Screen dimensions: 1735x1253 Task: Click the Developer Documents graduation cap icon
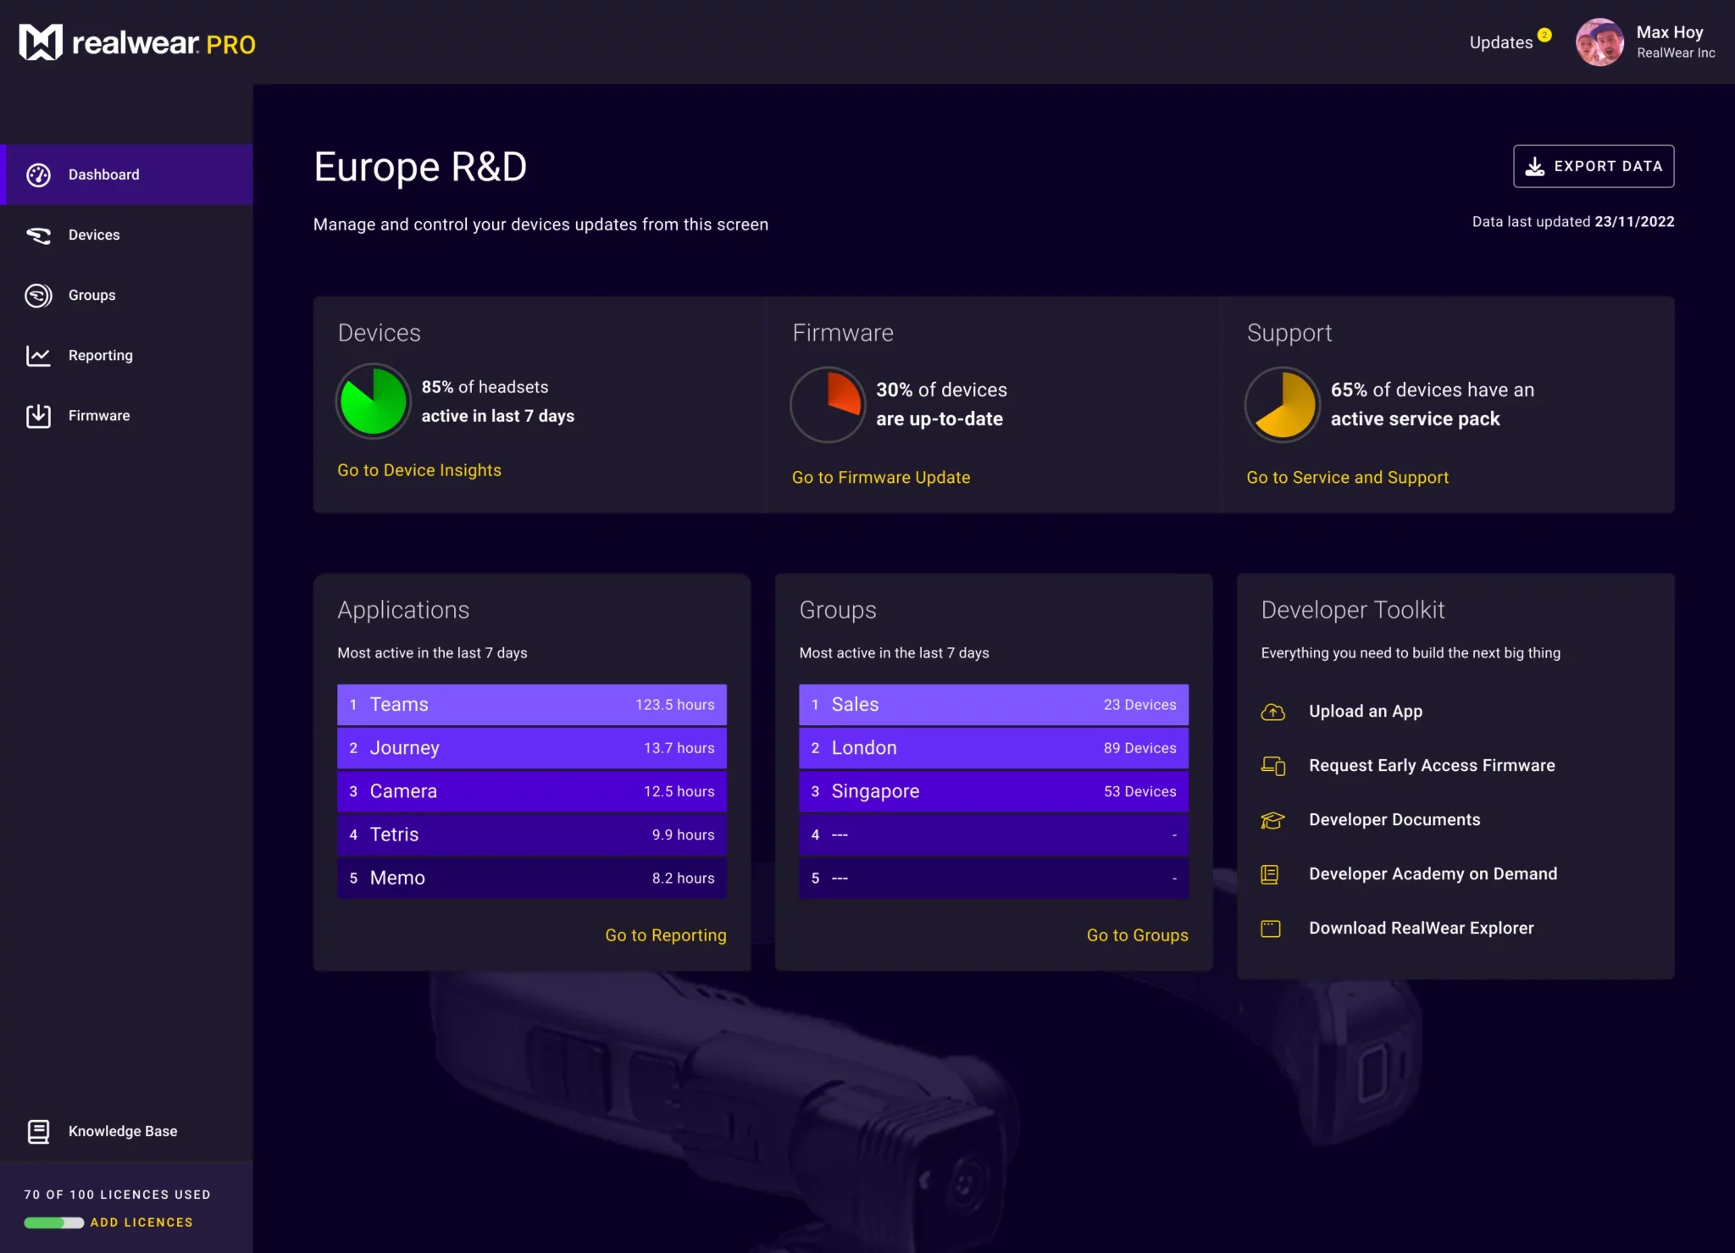[1272, 820]
